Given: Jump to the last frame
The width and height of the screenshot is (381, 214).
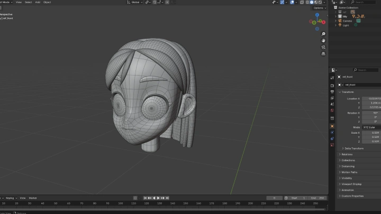Looking at the screenshot, I should coord(167,198).
